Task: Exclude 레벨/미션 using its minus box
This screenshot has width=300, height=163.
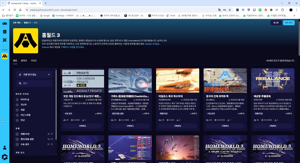Action: (x=52, y=134)
